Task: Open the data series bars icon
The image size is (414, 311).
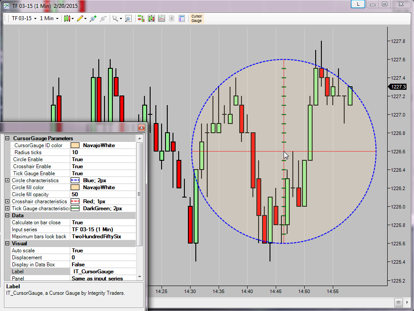Action: coord(151,18)
